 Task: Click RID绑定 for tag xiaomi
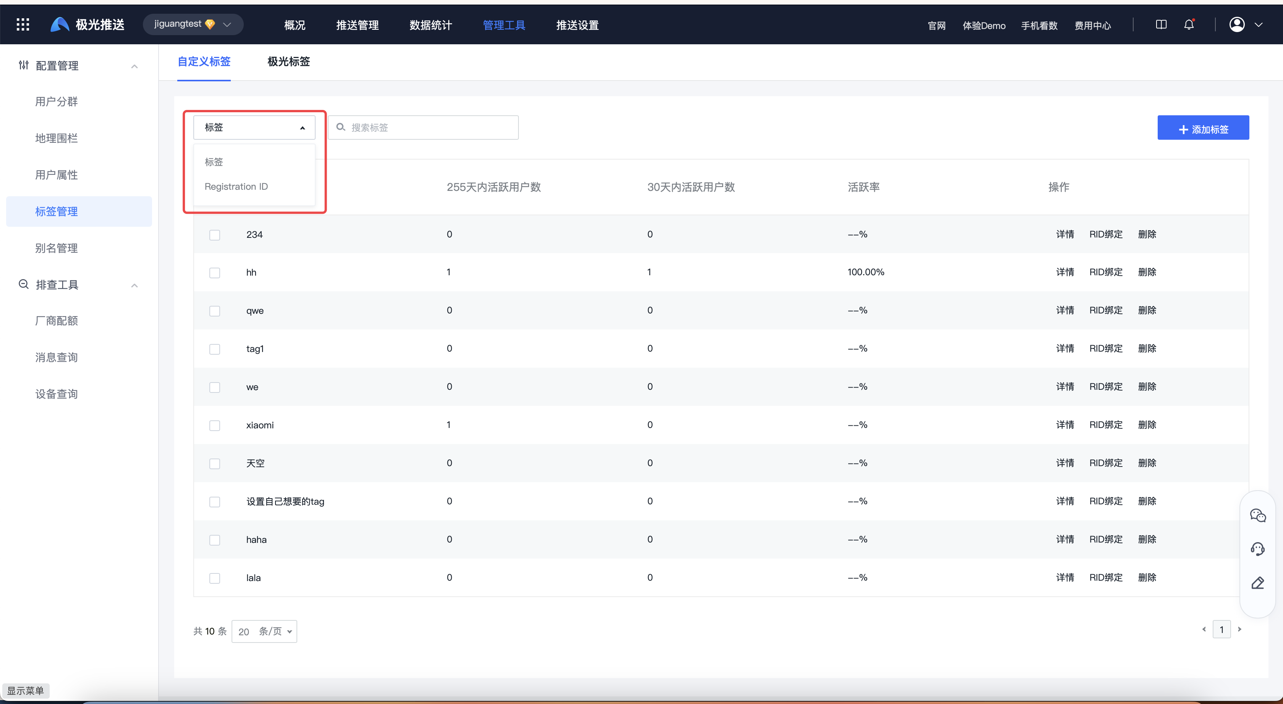[1106, 425]
